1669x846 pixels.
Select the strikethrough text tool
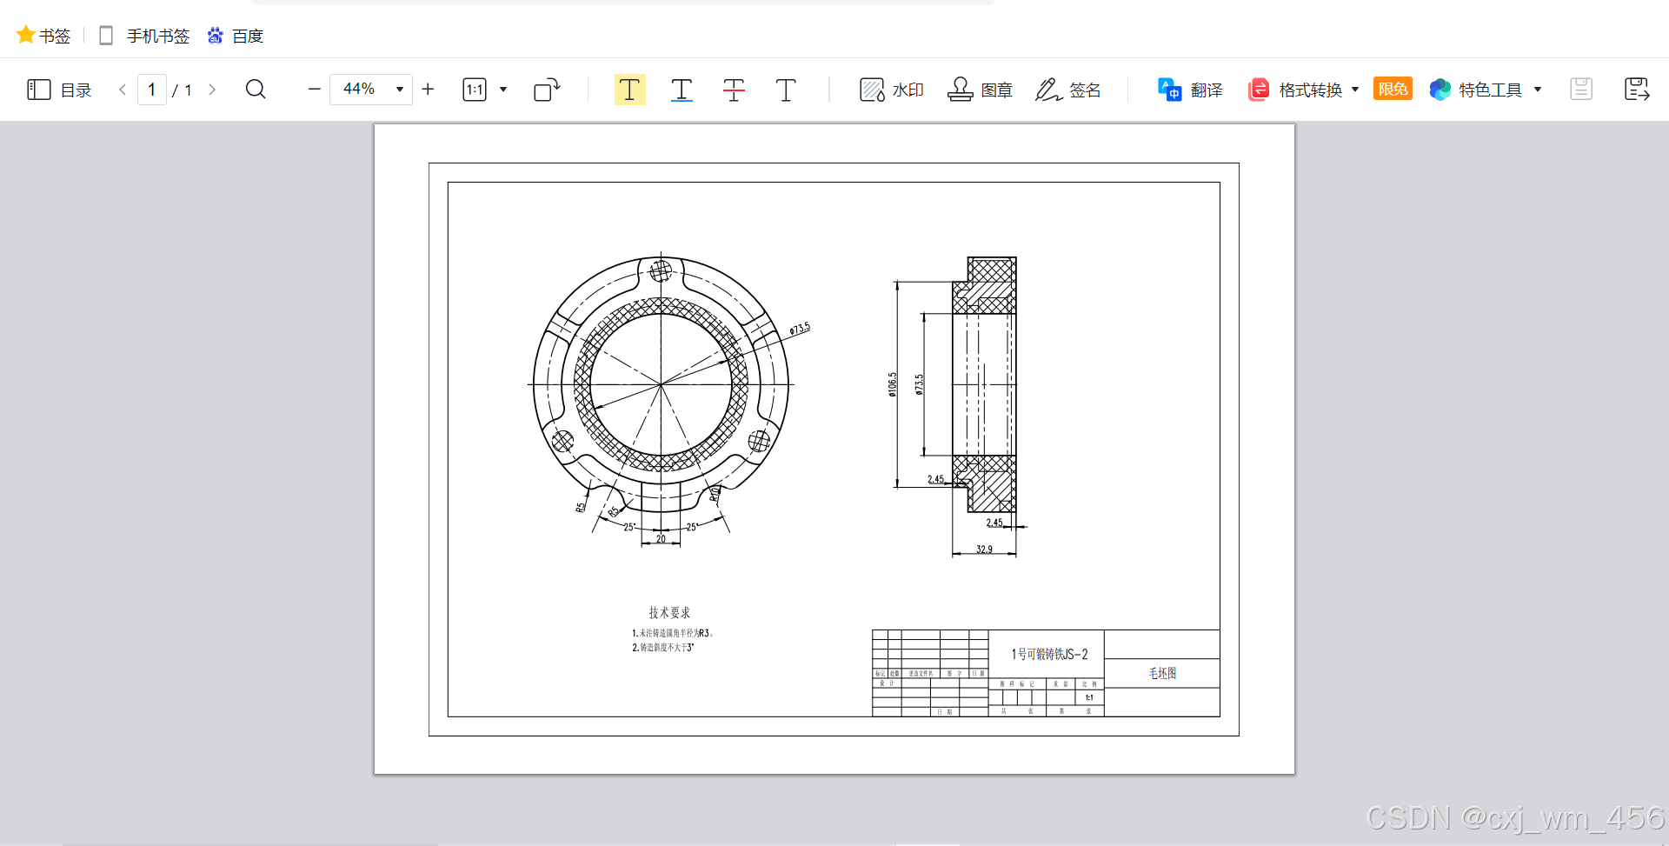(734, 90)
